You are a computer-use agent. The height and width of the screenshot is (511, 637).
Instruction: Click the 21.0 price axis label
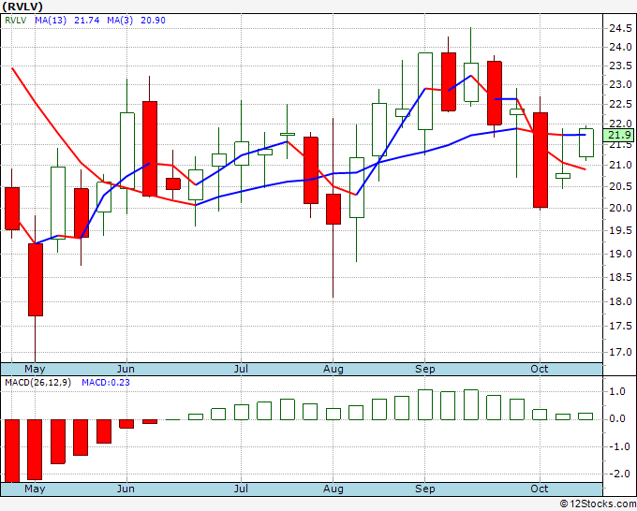[620, 166]
